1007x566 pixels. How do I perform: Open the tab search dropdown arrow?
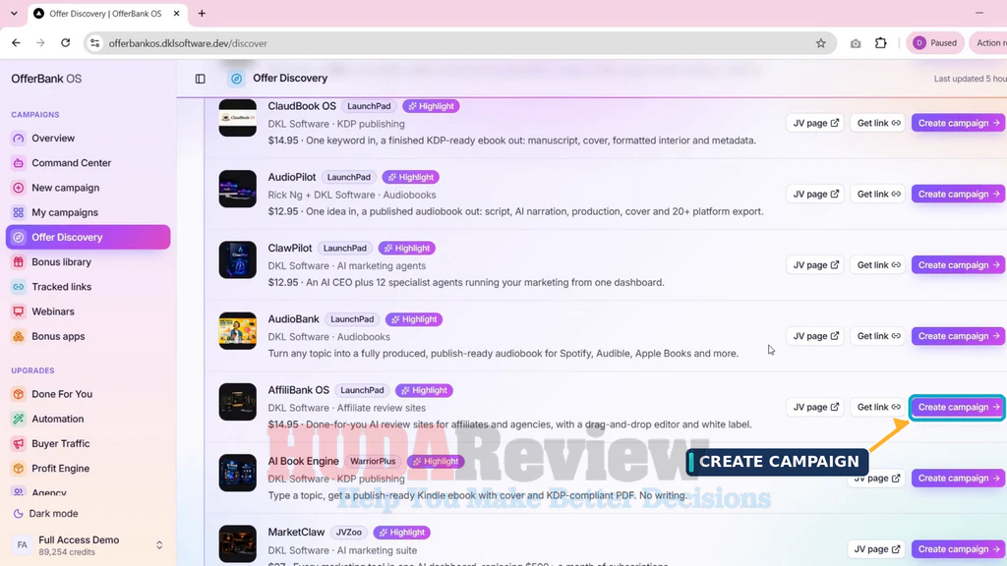pos(14,14)
